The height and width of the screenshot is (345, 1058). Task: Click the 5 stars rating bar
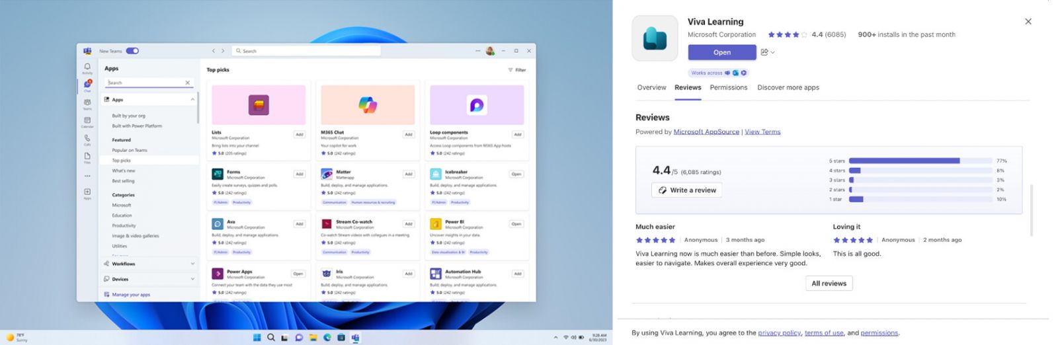tap(922, 161)
